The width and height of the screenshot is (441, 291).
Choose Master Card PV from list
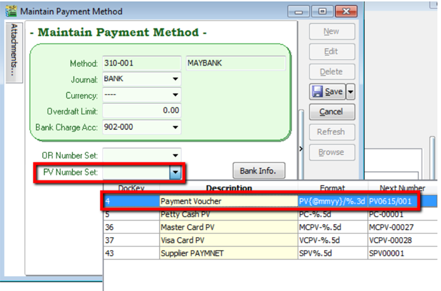229,227
